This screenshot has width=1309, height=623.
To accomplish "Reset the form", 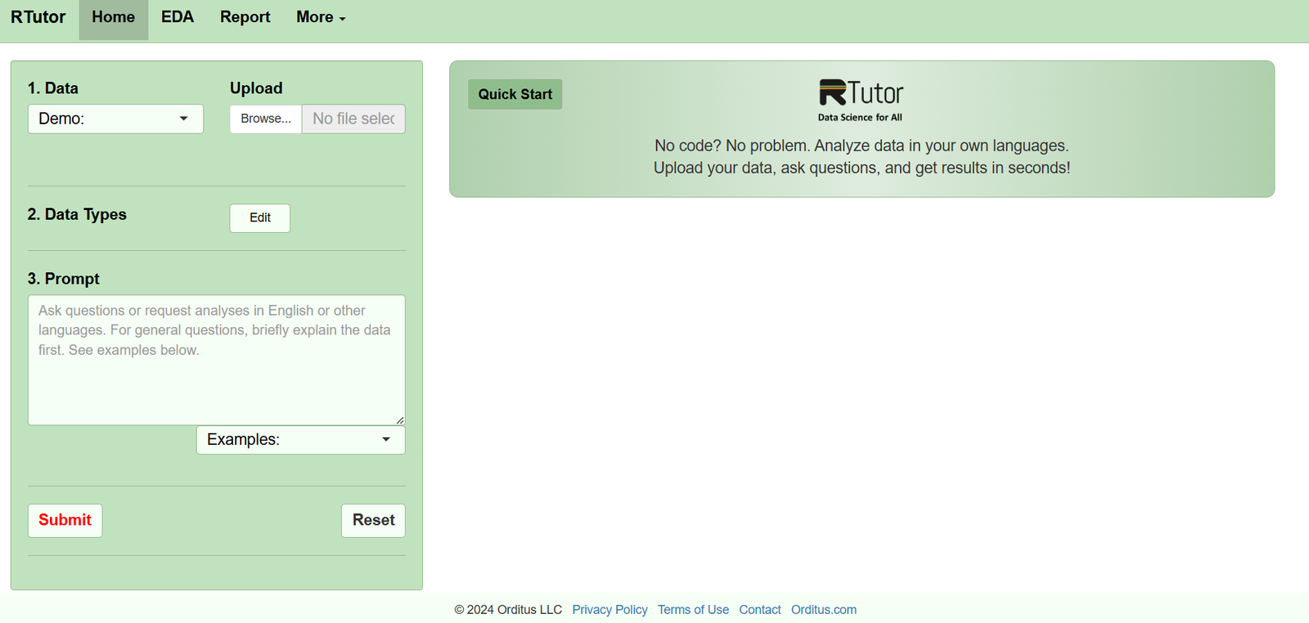I will point(373,521).
